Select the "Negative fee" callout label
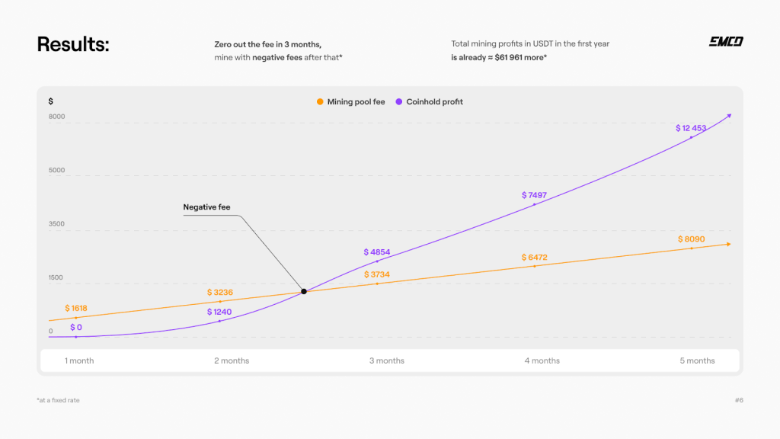 pyautogui.click(x=206, y=207)
